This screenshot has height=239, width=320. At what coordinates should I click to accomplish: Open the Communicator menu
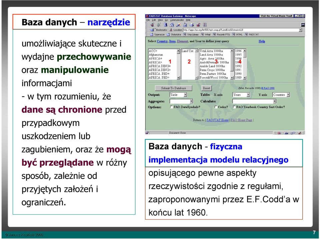coord(177,20)
